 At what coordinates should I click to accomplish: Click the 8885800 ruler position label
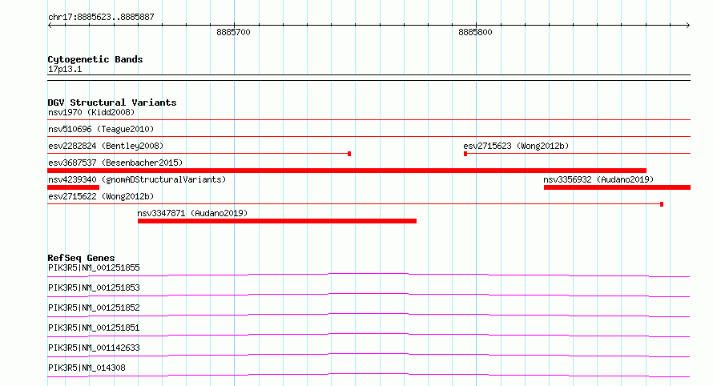(x=475, y=32)
